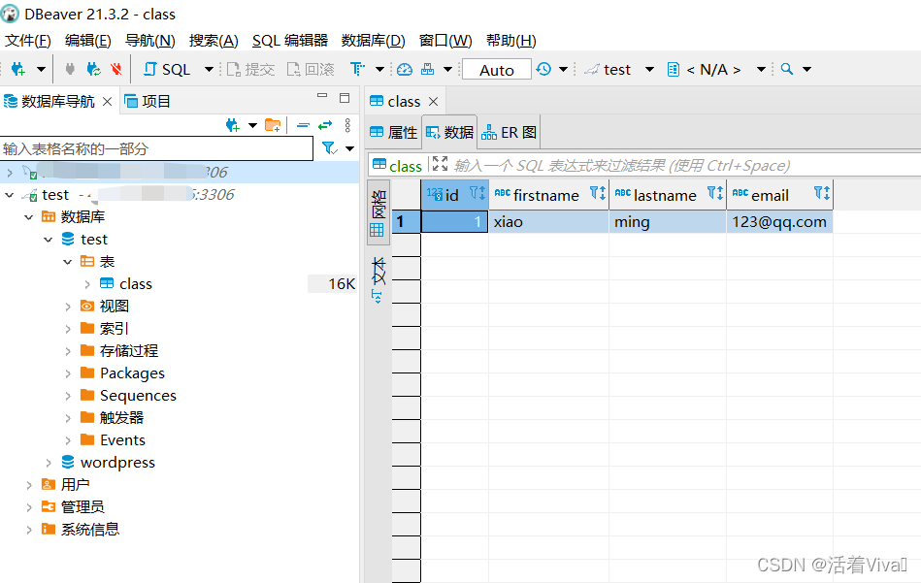Select the 管理员 node
The height and width of the screenshot is (583, 921).
(x=82, y=507)
